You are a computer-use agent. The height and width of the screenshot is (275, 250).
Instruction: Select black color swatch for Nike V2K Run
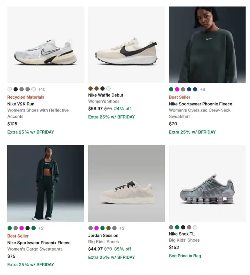point(16,89)
